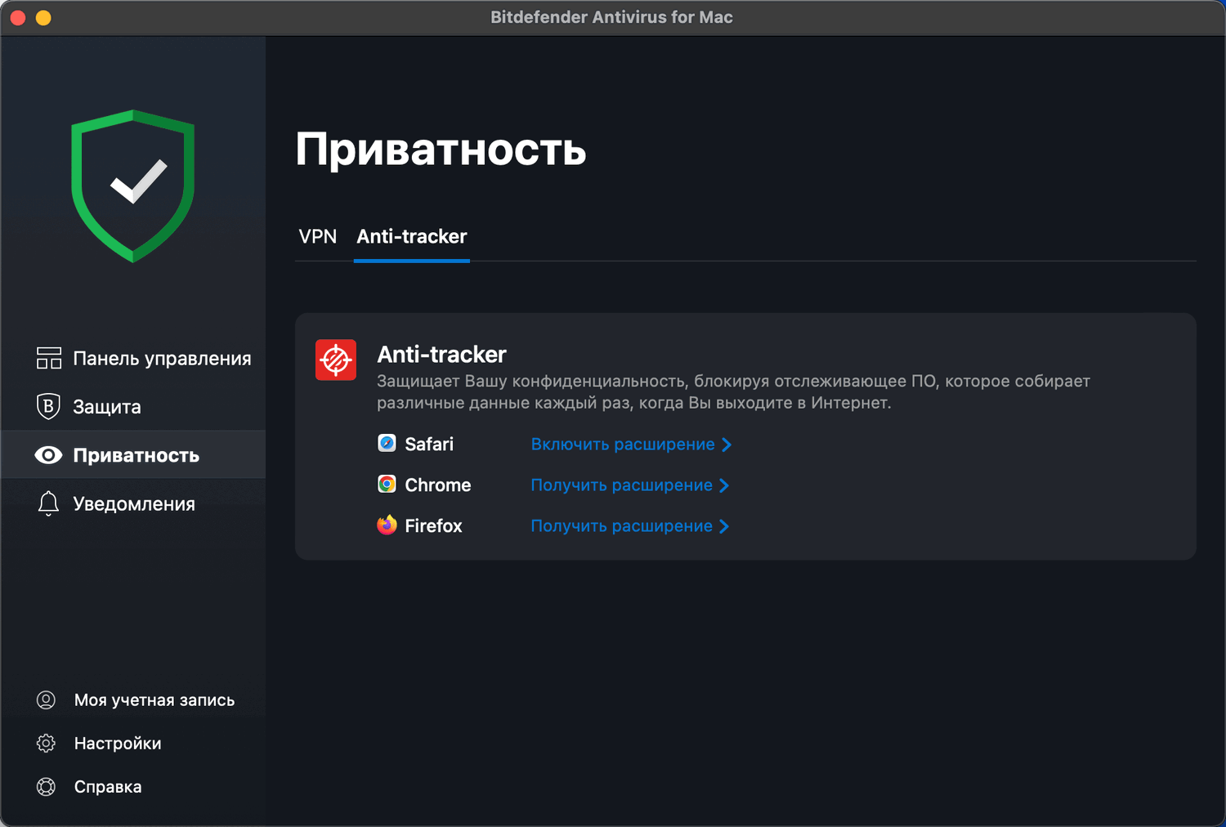Screen dimensions: 1226x827
Task: Go to the Защита section
Action: pyautogui.click(x=133, y=406)
